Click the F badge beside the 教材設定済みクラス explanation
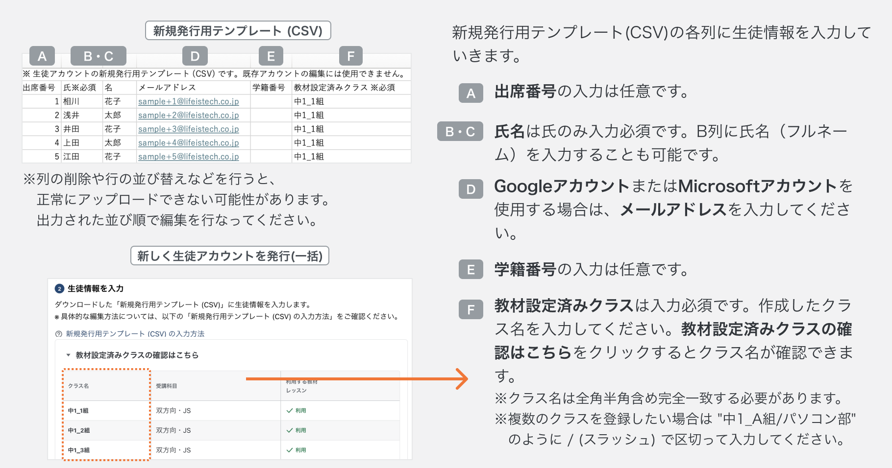The width and height of the screenshot is (892, 468). point(471,309)
